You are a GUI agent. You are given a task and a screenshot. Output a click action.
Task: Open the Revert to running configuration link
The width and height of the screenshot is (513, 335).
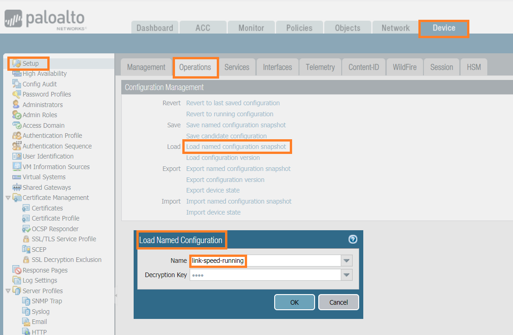(230, 114)
